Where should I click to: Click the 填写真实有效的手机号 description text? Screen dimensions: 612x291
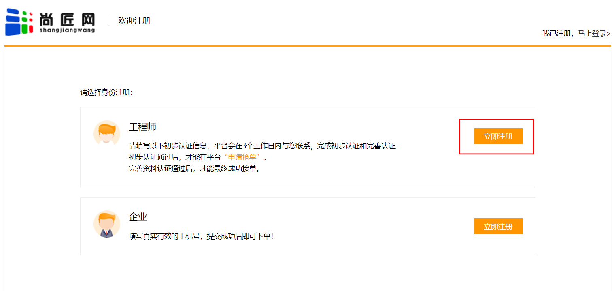tap(201, 236)
